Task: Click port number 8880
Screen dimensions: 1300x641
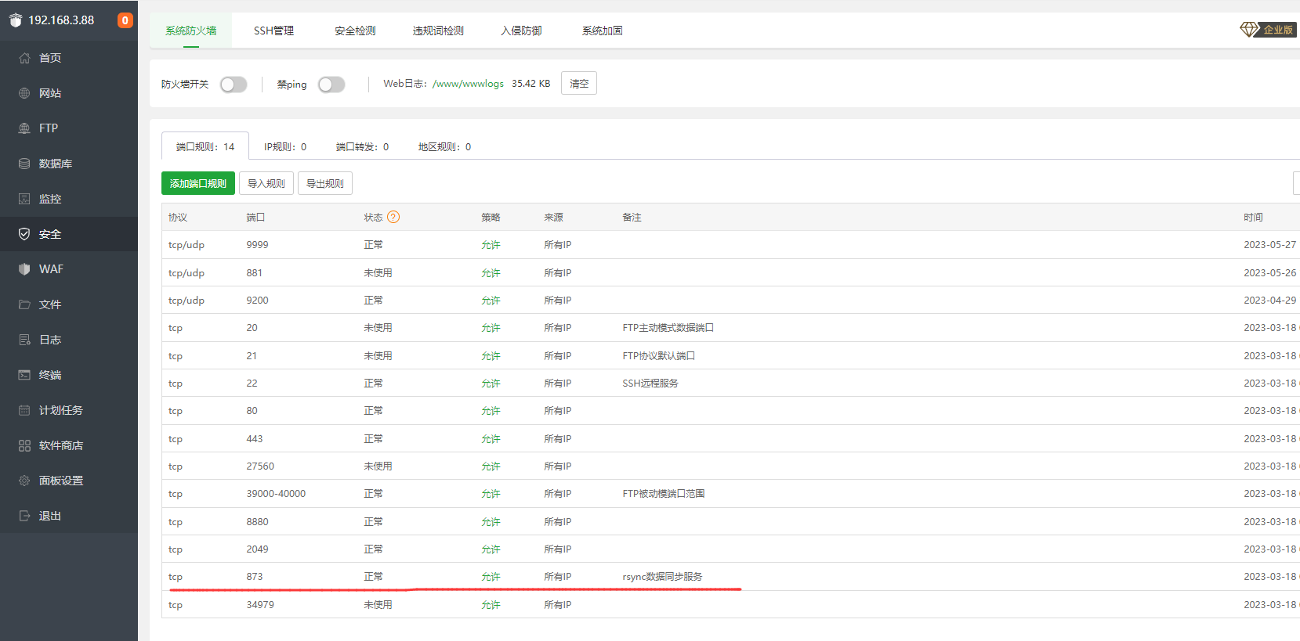Action: click(257, 522)
